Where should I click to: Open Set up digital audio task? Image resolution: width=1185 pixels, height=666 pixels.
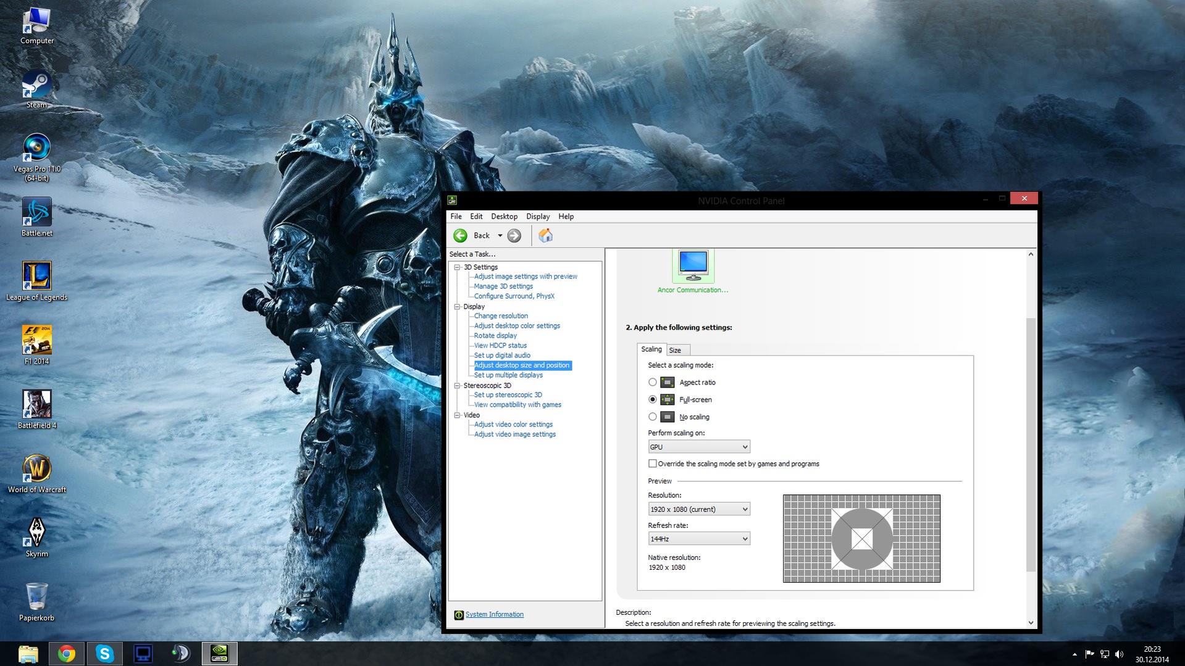pyautogui.click(x=502, y=356)
